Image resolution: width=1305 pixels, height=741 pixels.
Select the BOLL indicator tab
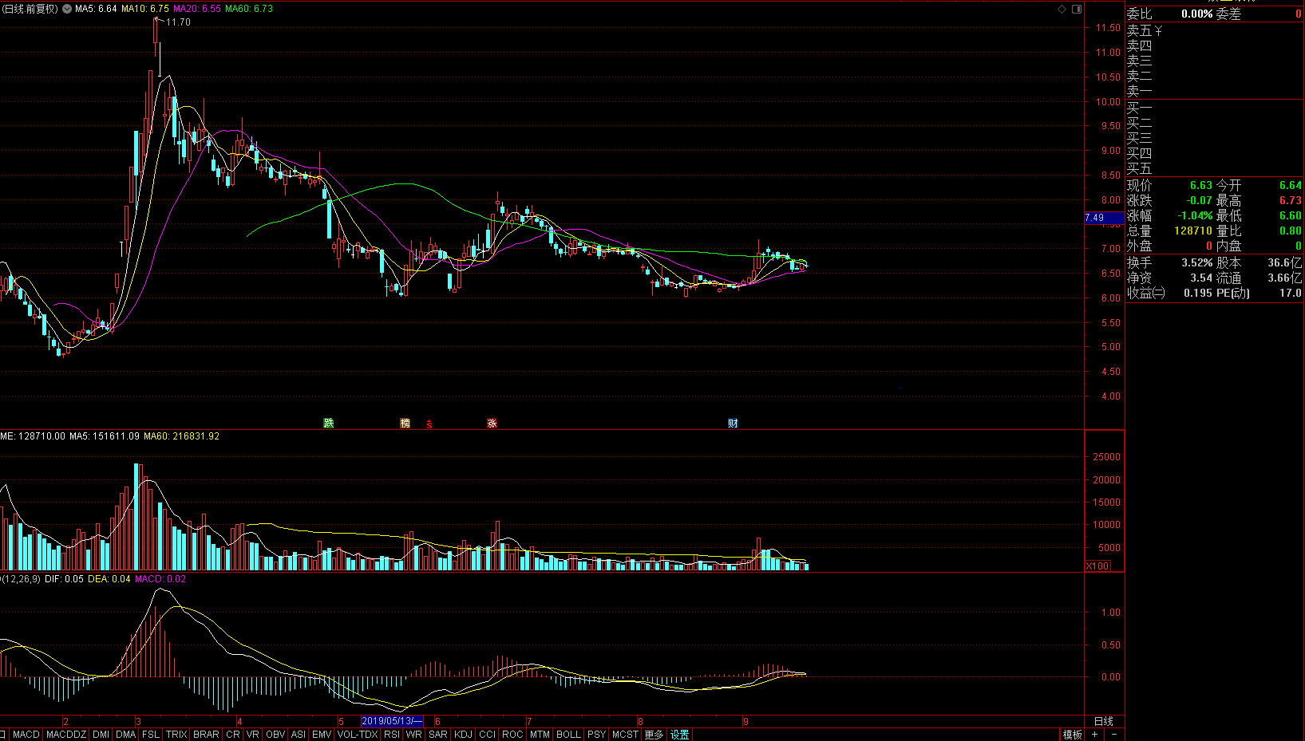568,735
